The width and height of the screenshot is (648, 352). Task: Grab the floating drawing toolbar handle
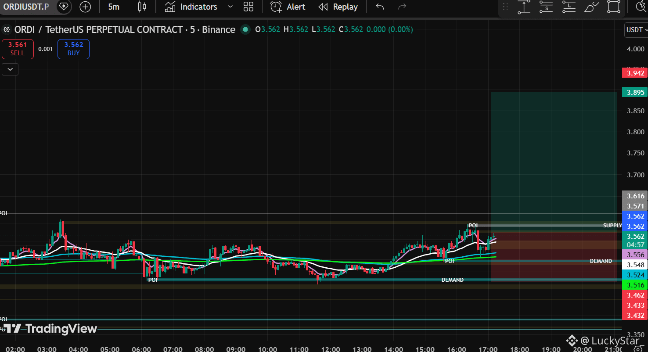[505, 7]
